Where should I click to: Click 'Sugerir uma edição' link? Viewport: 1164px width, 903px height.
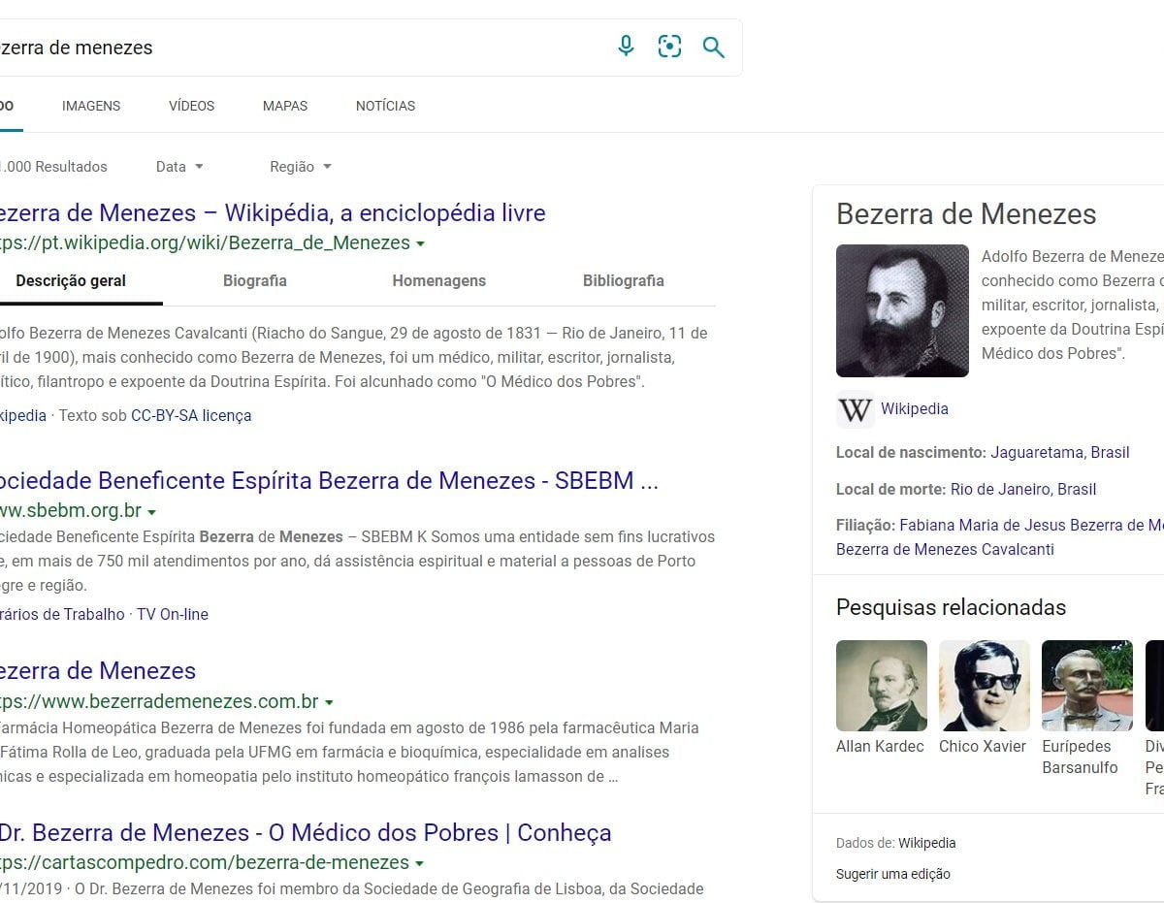pos(893,874)
